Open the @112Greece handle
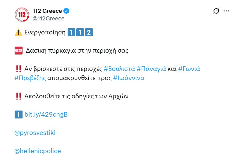The height and width of the screenshot is (155, 233). 48,19
